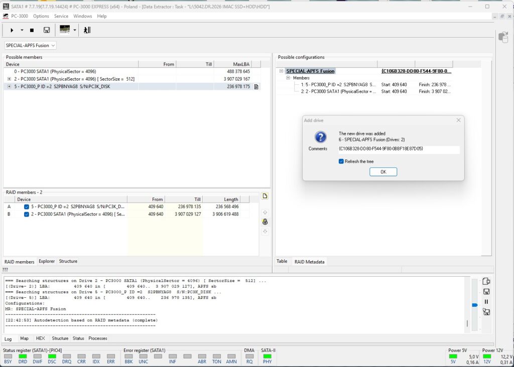This screenshot has width=514, height=367.
Task: Switch to the RAID Metadata tab
Action: 309,262
